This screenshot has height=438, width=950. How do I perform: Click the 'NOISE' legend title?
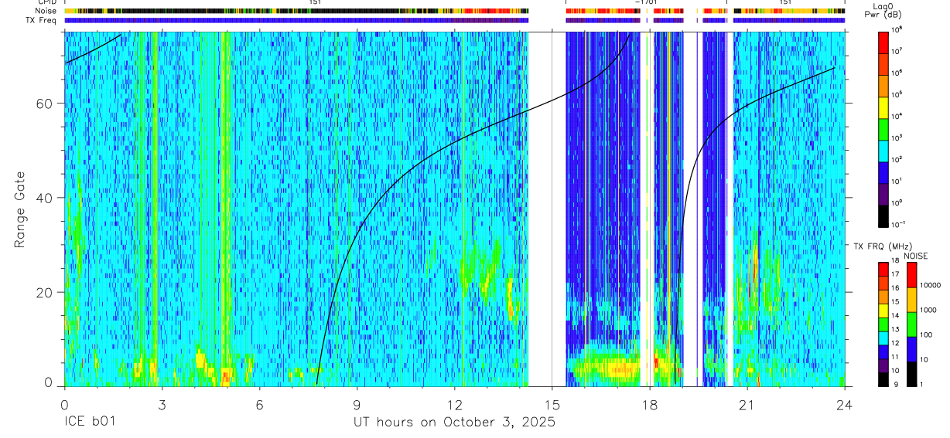click(x=916, y=255)
